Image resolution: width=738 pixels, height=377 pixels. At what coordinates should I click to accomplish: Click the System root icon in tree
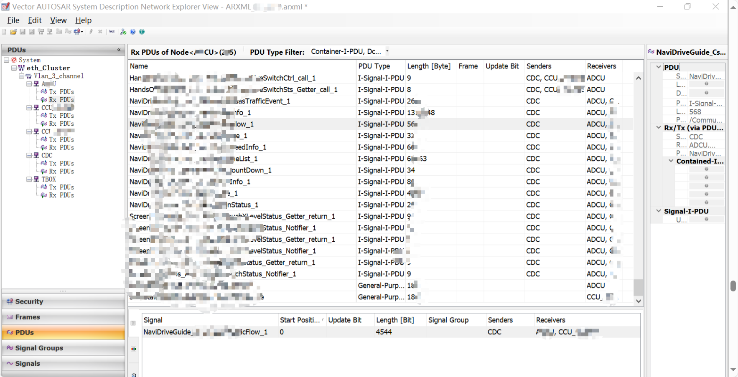point(14,60)
